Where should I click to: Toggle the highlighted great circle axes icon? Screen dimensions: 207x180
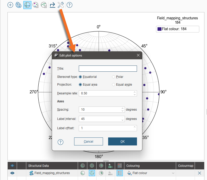(27, 5)
